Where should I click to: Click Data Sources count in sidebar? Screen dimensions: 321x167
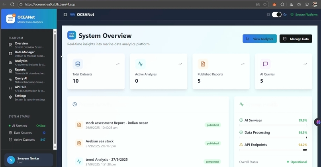click(x=44, y=133)
